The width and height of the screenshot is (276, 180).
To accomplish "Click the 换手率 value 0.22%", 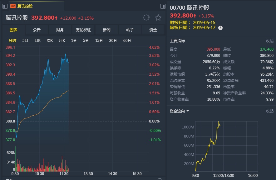I will click(214, 68).
